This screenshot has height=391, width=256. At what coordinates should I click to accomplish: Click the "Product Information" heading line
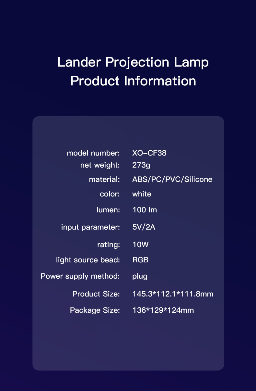pyautogui.click(x=133, y=81)
